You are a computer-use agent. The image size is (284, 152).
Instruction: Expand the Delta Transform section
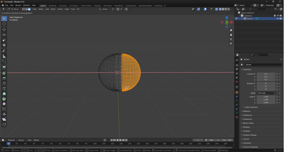251,107
